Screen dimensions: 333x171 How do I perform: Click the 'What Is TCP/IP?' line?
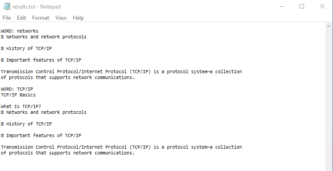tap(21, 106)
